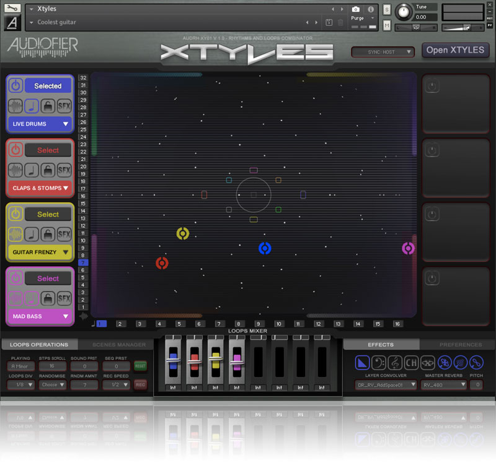Switch to the Preferences tab
496x463 pixels.
[x=460, y=345]
